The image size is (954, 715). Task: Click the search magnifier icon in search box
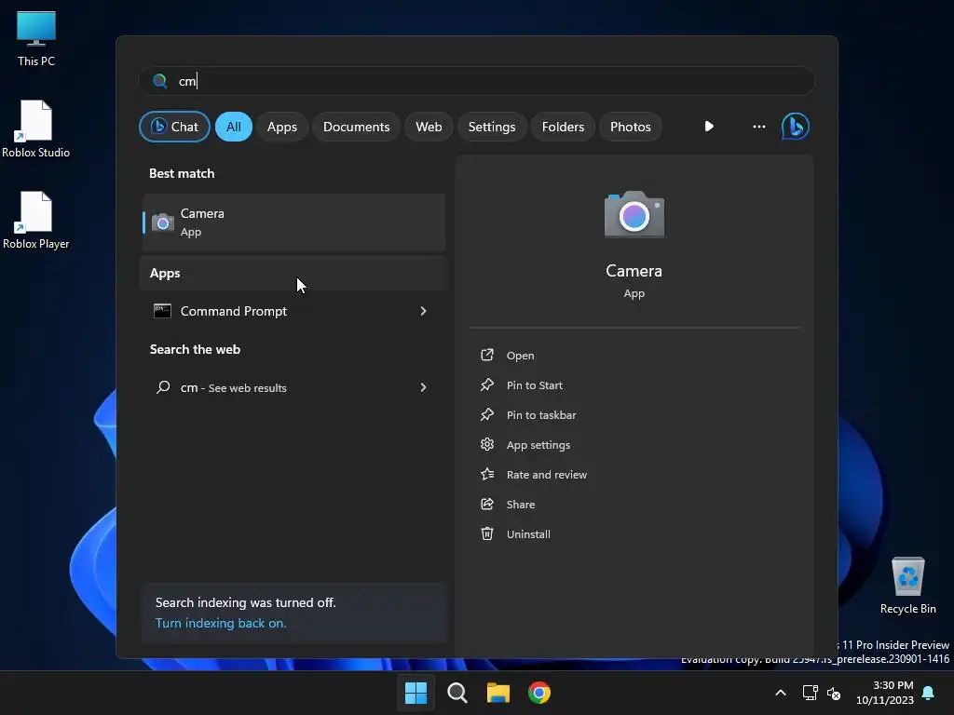160,81
